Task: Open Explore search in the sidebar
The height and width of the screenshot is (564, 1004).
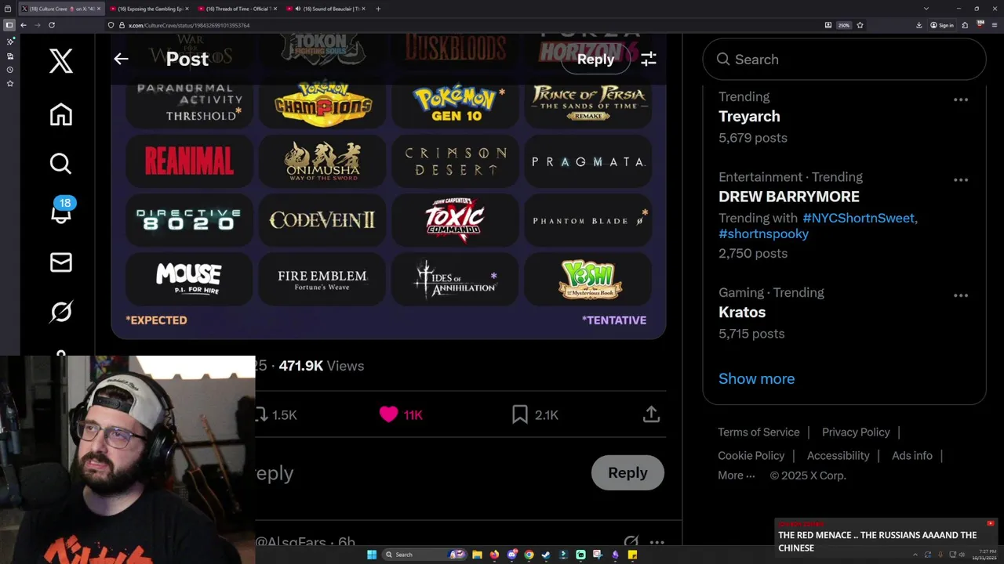Action: coord(61,164)
